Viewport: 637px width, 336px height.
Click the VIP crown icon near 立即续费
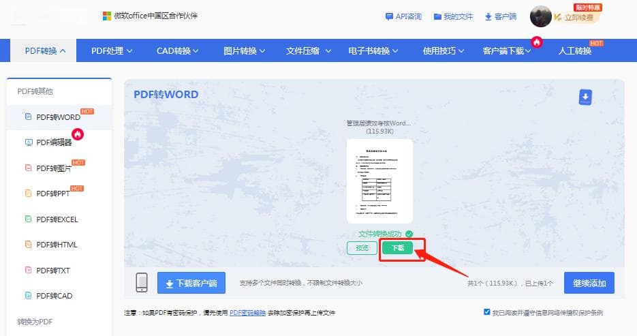(x=557, y=17)
